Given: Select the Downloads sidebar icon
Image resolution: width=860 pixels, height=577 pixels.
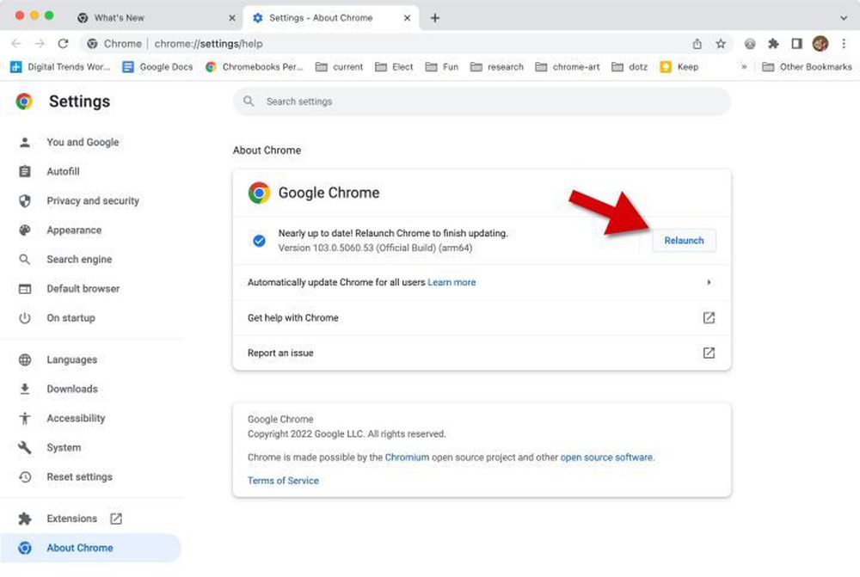Looking at the screenshot, I should click(x=24, y=389).
